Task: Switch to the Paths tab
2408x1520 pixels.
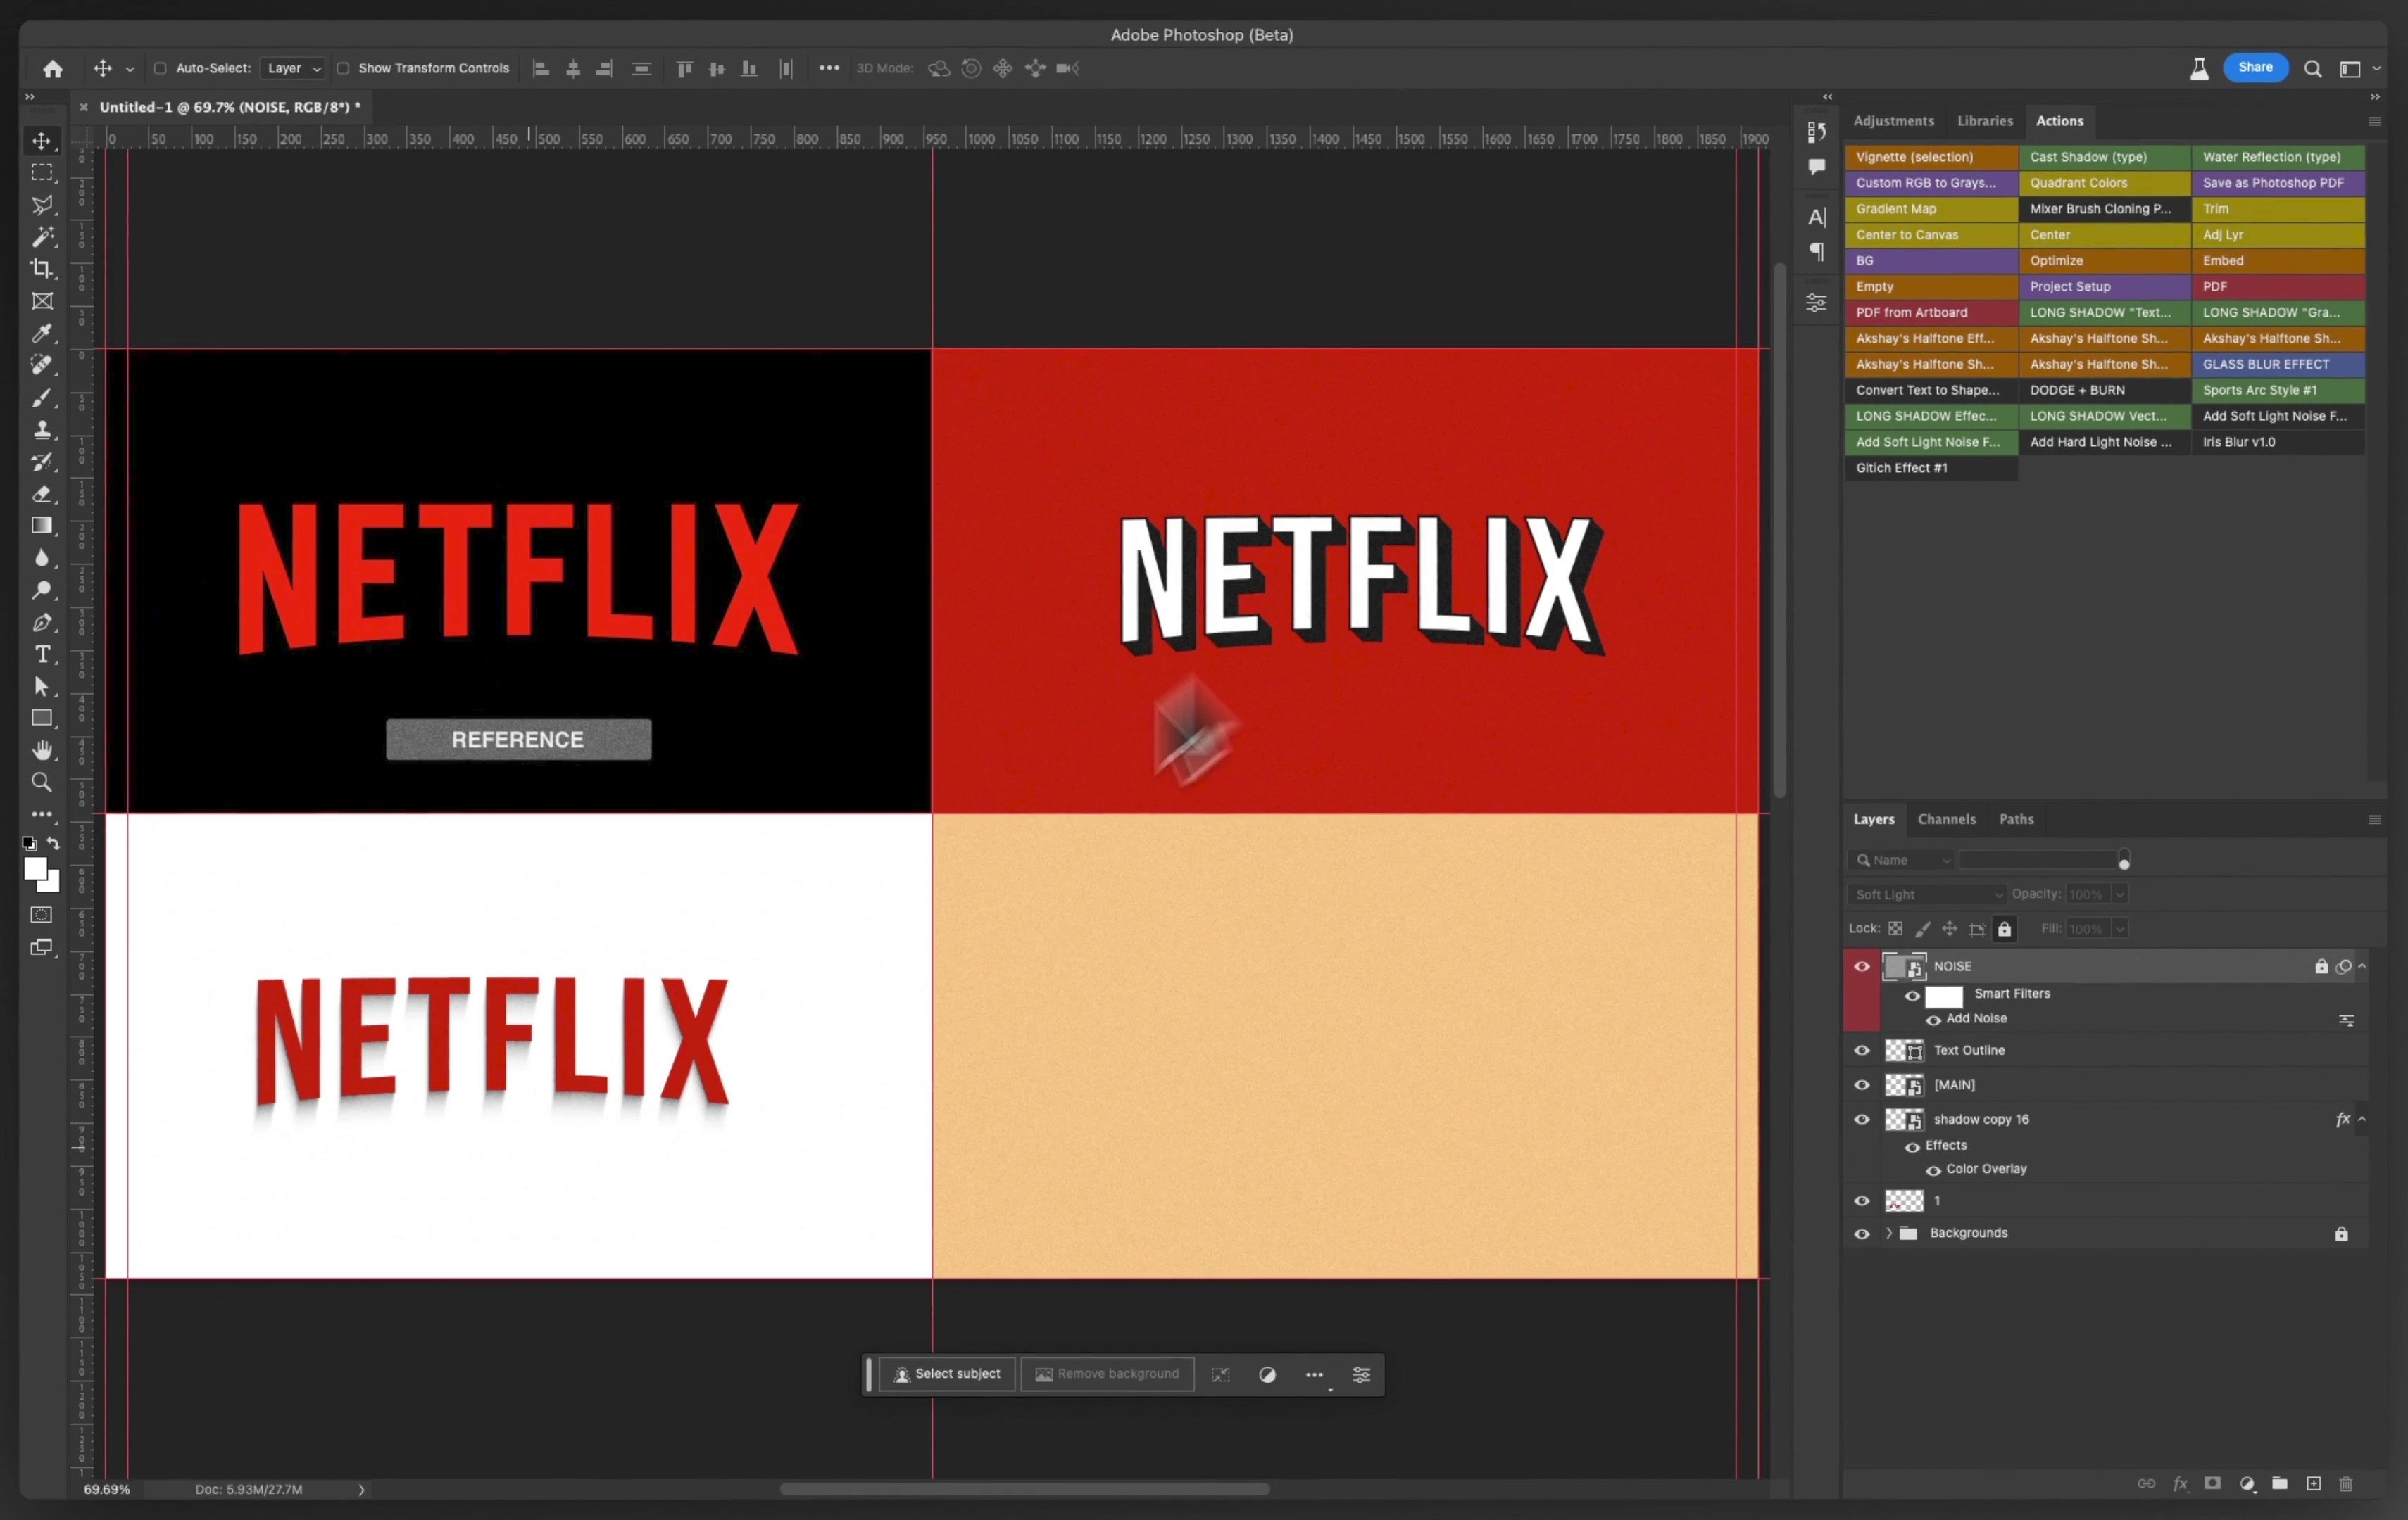Action: pos(2016,819)
